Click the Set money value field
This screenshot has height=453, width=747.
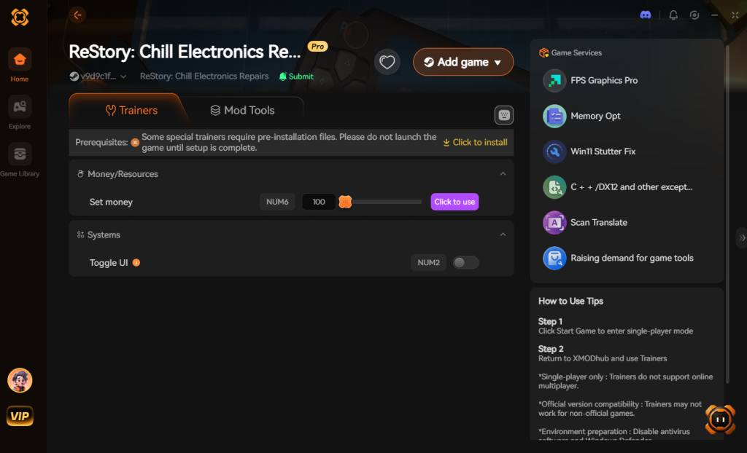[319, 202]
